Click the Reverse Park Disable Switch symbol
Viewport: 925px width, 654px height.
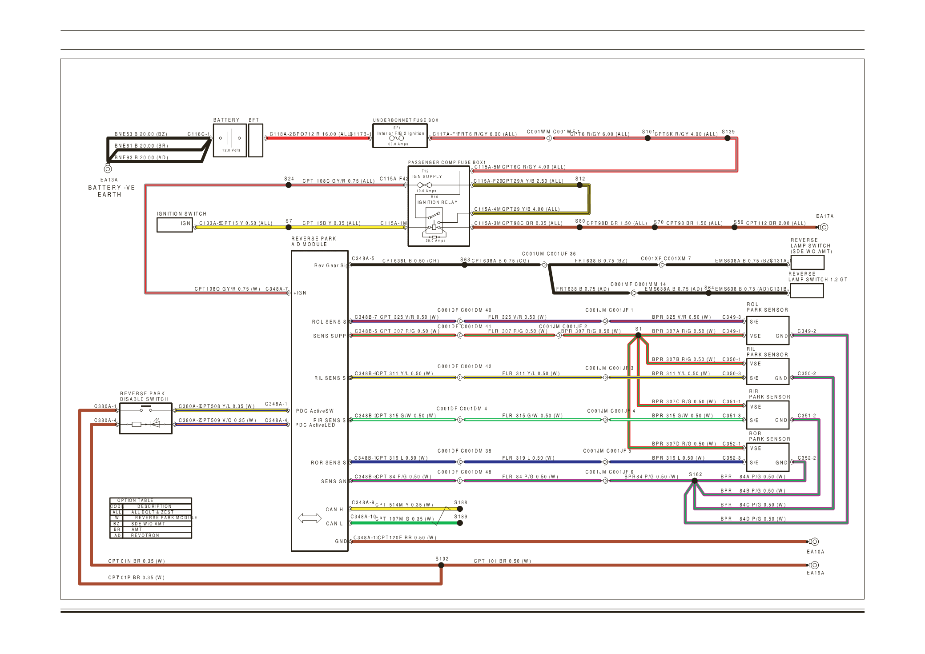coord(146,418)
